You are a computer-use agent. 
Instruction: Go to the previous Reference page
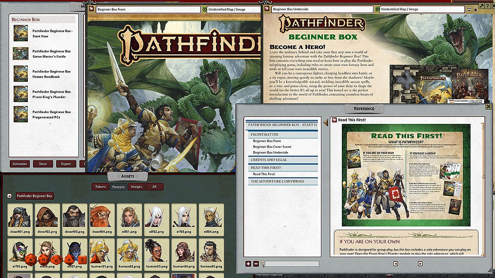pyautogui.click(x=396, y=264)
